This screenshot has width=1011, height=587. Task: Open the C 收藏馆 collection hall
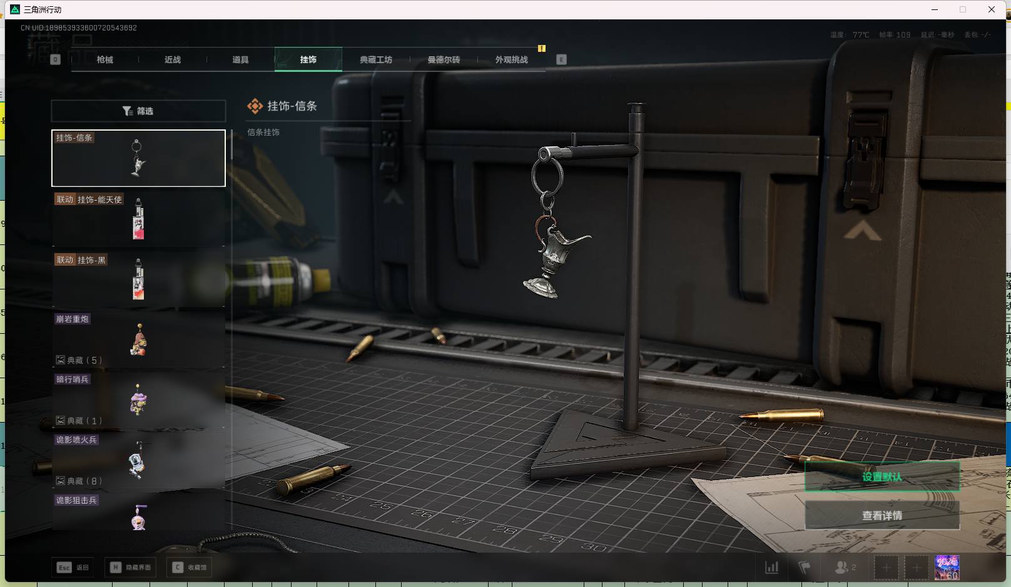[x=190, y=567]
